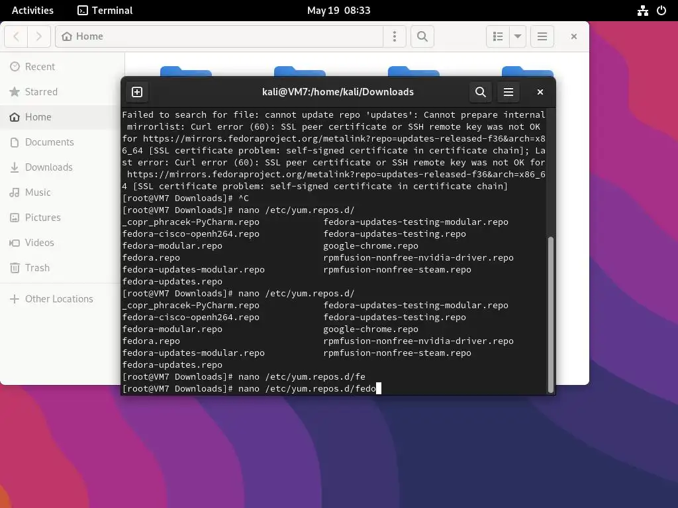This screenshot has width=678, height=508.
Task: Click the first _copr_phracek-PyCharm.repo listing
Action: point(191,222)
